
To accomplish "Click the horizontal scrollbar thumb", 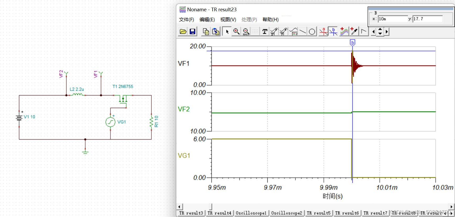I will click(210, 207).
